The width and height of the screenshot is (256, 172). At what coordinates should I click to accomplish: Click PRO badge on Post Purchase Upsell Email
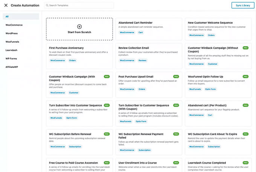coord(176,77)
